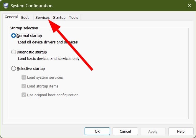Image resolution: width=196 pixels, height=138 pixels.
Task: Click the 'System Configuration' window title
Action: tap(32, 6)
